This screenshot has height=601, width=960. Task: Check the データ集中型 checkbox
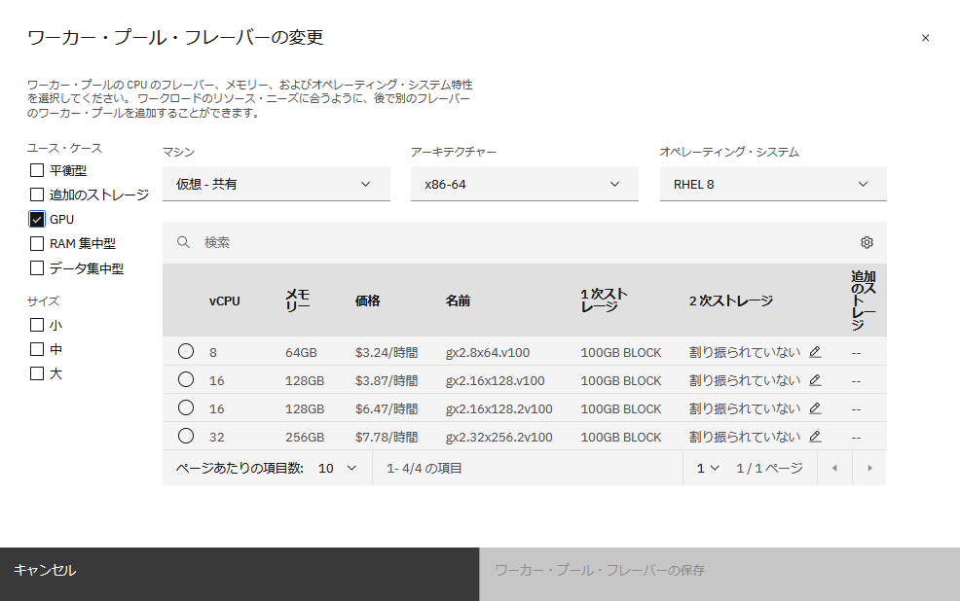tap(37, 267)
